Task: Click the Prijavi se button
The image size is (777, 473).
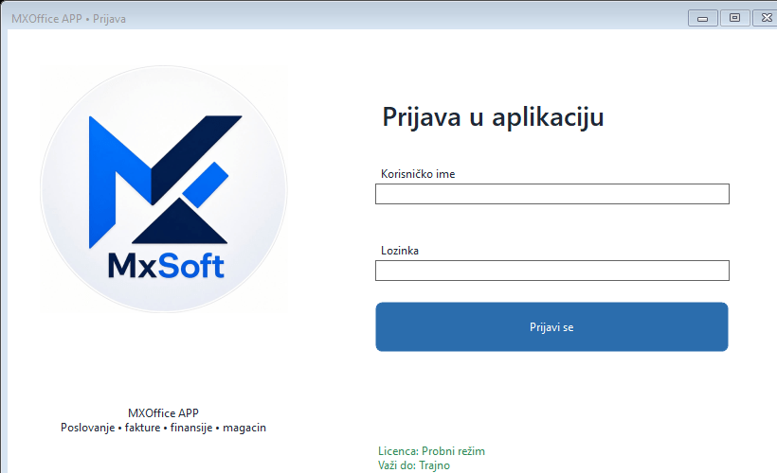Action: click(551, 327)
